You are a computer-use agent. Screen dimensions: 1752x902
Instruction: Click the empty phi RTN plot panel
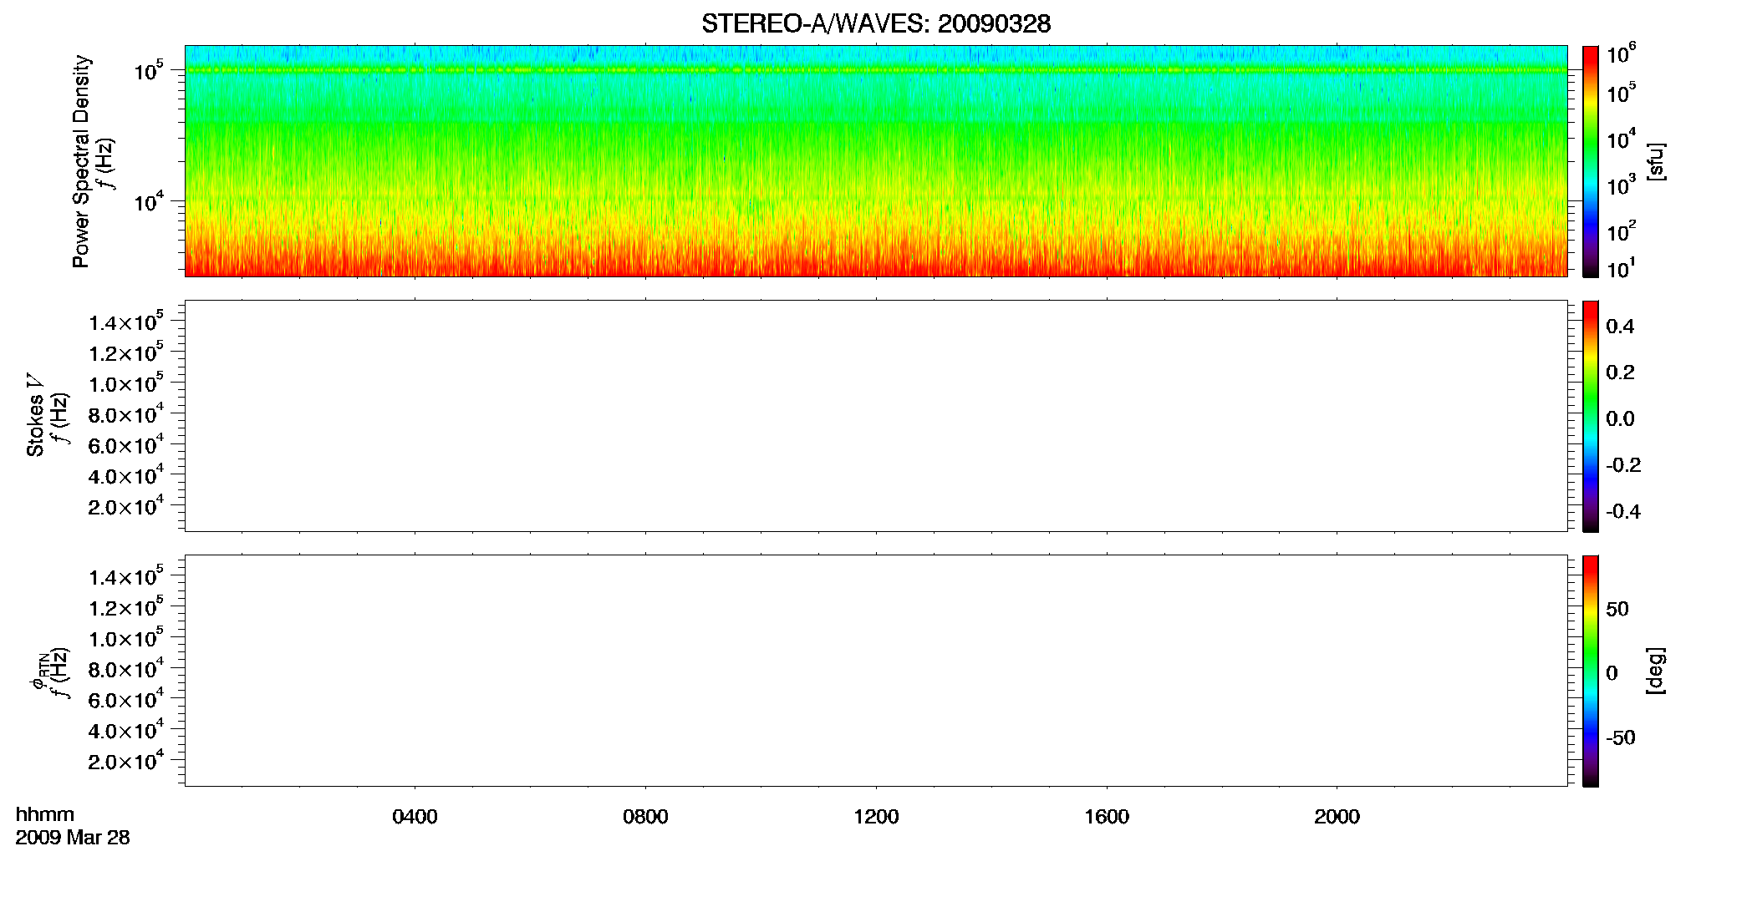tap(876, 671)
